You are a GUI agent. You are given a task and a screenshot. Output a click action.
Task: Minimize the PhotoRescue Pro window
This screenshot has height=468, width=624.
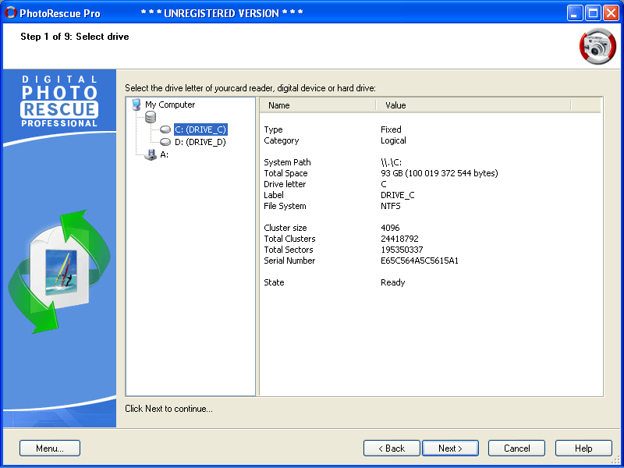pyautogui.click(x=574, y=13)
